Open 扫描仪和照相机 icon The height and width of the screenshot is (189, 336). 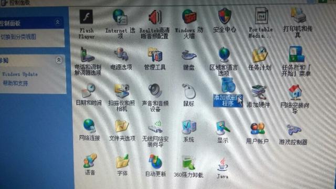point(122,91)
